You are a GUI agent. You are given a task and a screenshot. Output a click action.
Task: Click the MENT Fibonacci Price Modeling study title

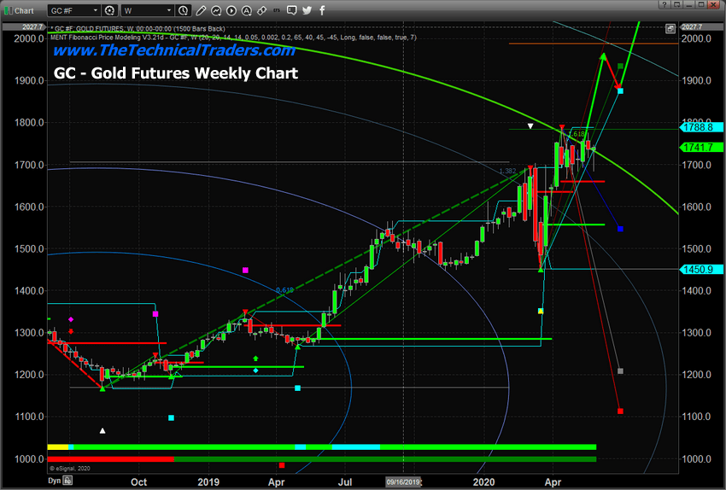coord(233,38)
